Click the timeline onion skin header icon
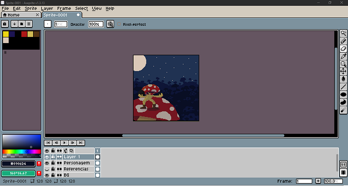Screen dimensions: 348x186 tap(71, 151)
